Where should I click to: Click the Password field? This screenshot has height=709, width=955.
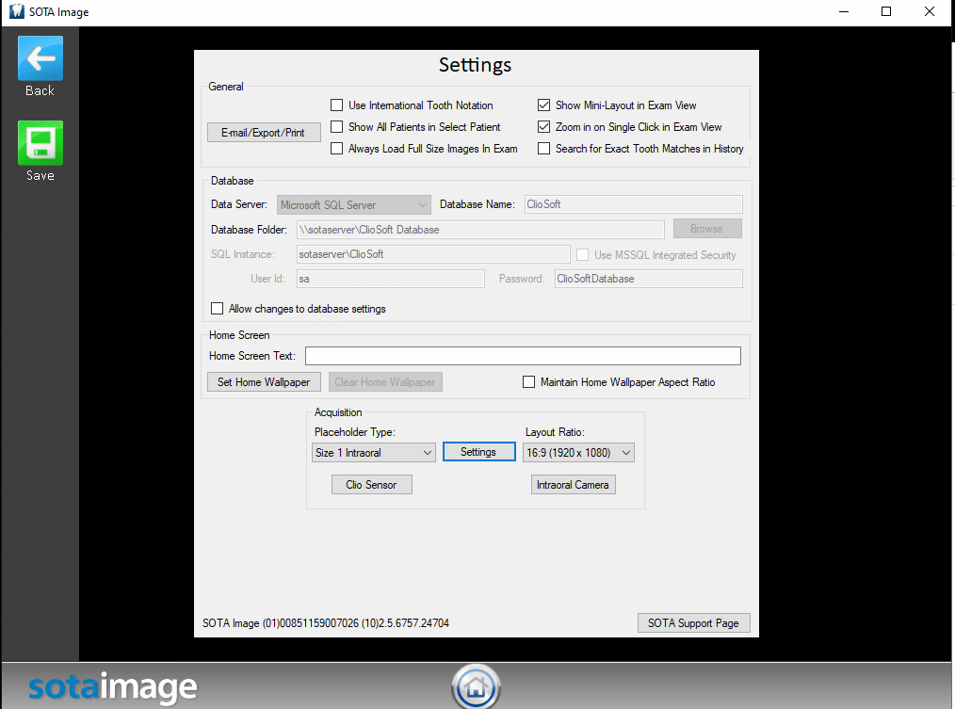(x=649, y=279)
